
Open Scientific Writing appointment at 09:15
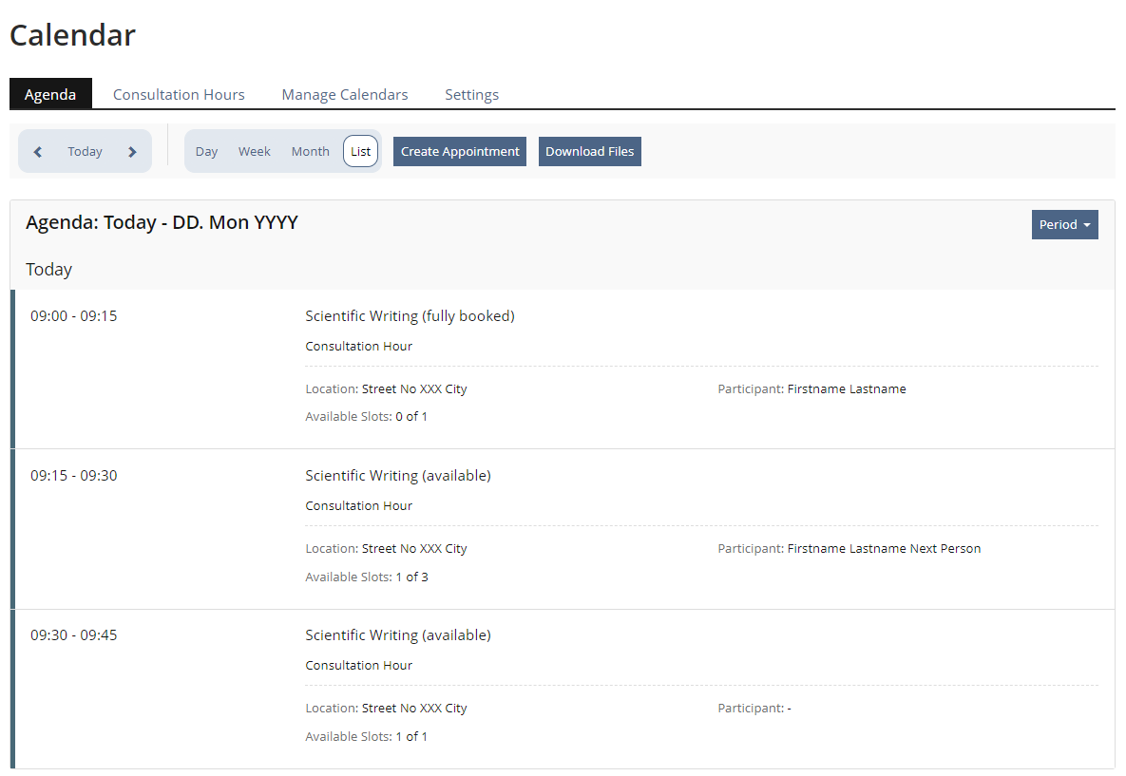coord(397,476)
